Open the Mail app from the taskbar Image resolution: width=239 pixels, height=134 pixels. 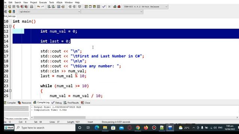(x=121, y=128)
